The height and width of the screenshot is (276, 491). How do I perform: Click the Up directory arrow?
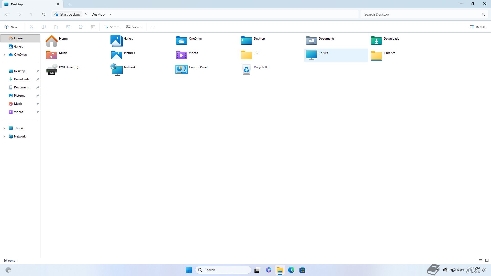[31, 14]
